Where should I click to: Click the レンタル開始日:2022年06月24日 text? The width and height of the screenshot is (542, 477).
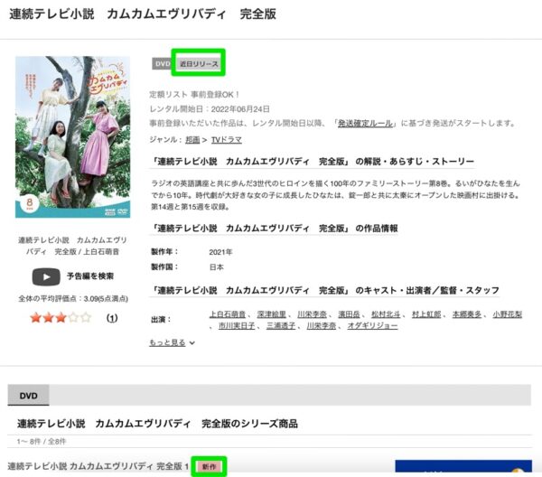210,109
